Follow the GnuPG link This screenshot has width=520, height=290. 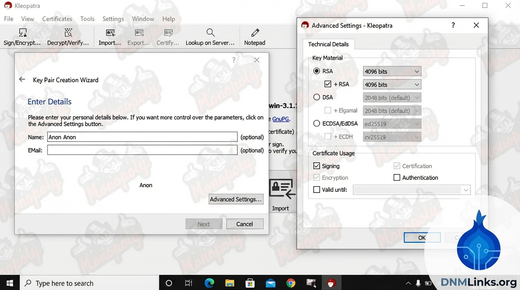tap(280, 119)
